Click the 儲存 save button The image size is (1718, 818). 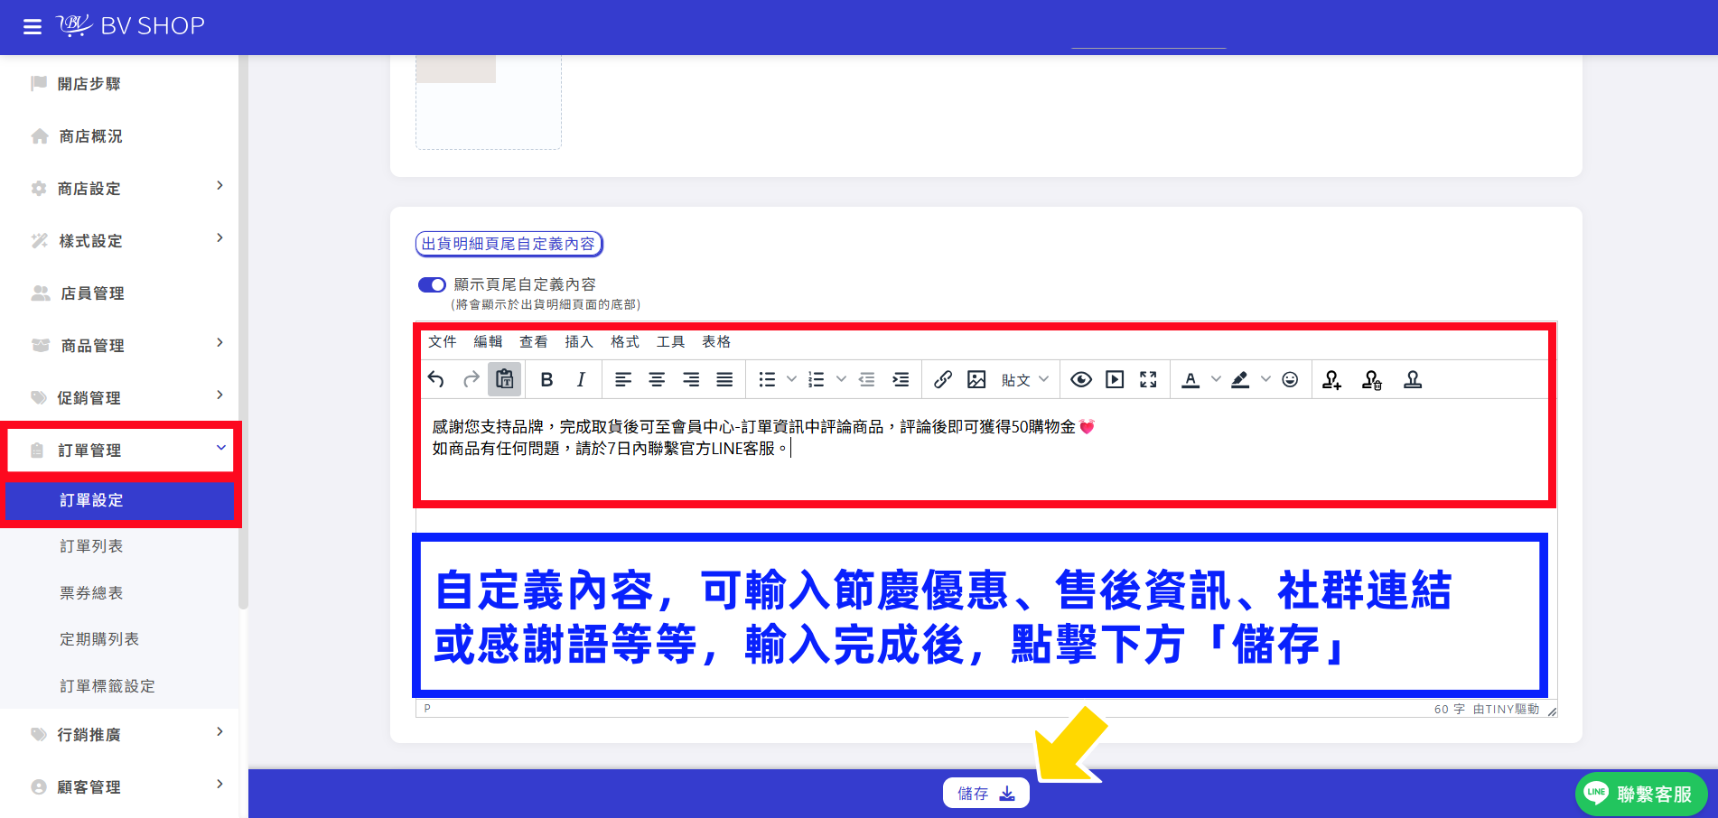point(986,793)
